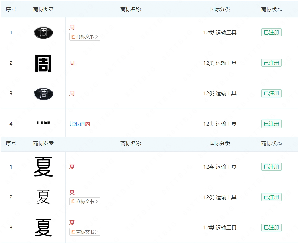Click 12类 运输工具 cell in 比亚迪周 row
This screenshot has width=298, height=243.
click(220, 124)
